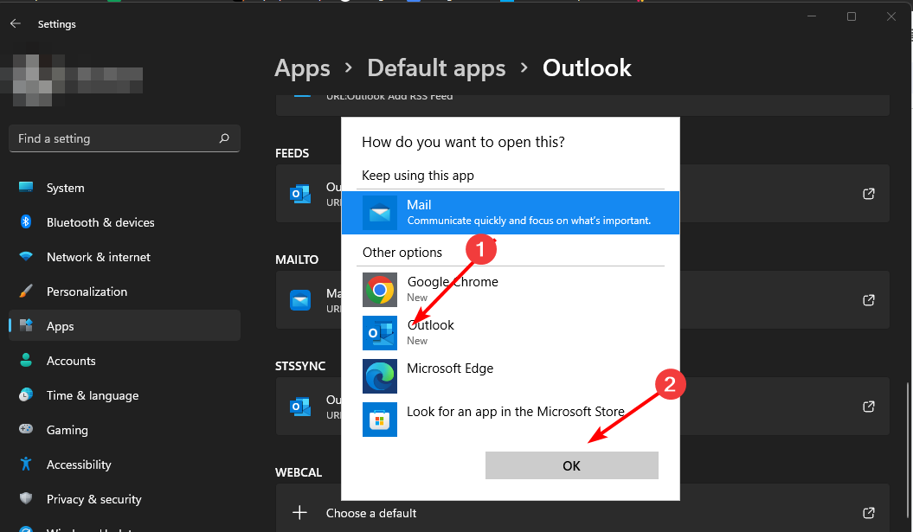Viewport: 913px width, 532px height.
Task: Select Look for an app in the Microsoft Store
Action: [x=515, y=412]
